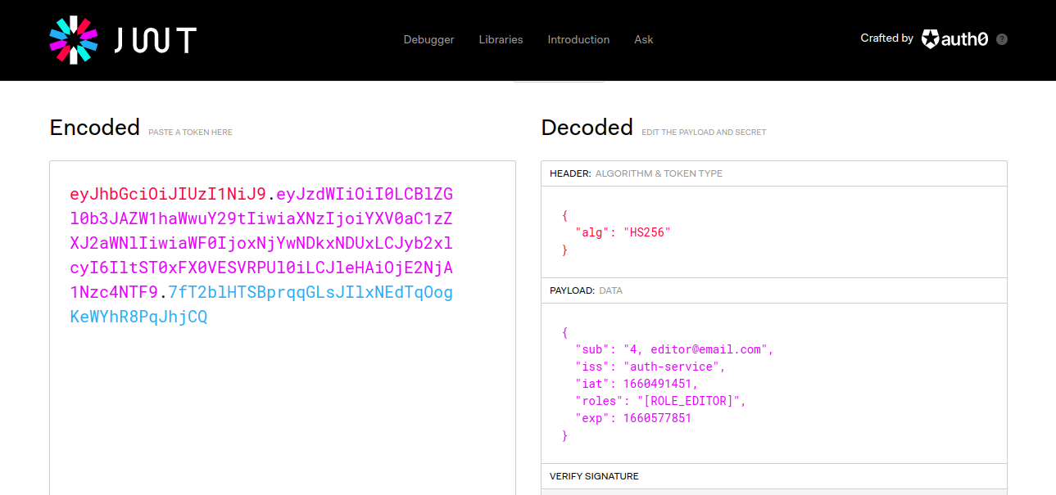
Task: Click the colorful JWT starburst logo icon
Action: (x=73, y=40)
